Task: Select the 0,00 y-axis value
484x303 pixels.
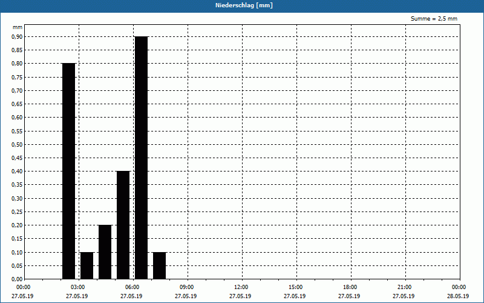Action: (17, 279)
